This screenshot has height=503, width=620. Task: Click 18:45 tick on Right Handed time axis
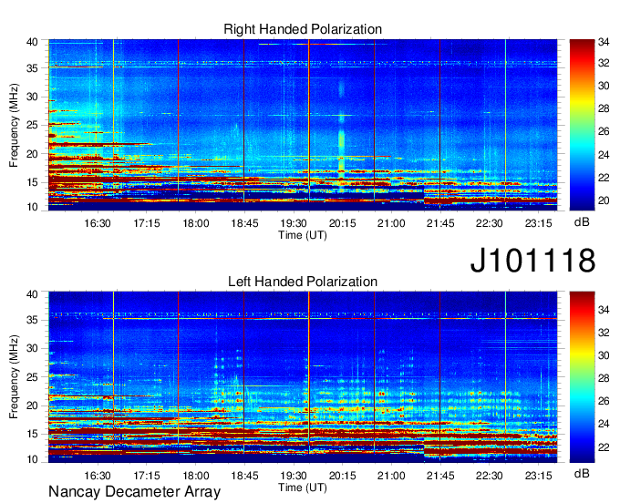click(244, 223)
